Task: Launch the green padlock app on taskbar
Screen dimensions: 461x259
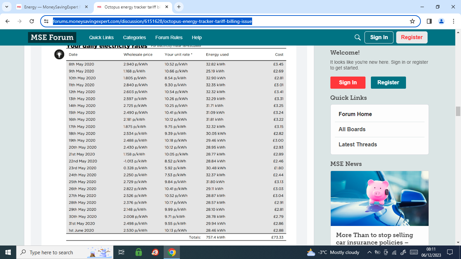Action: [138, 252]
